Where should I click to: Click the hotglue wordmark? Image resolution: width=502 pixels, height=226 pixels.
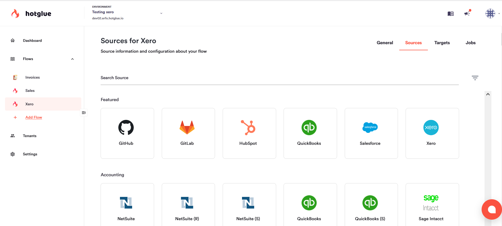pyautogui.click(x=38, y=14)
